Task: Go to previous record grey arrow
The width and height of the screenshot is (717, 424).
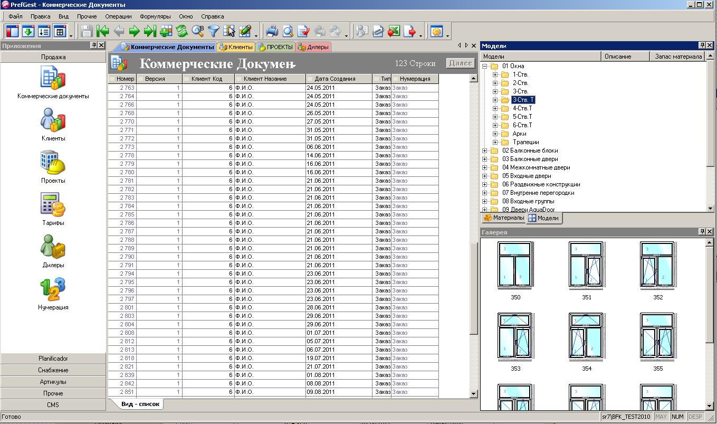Action: [x=119, y=31]
